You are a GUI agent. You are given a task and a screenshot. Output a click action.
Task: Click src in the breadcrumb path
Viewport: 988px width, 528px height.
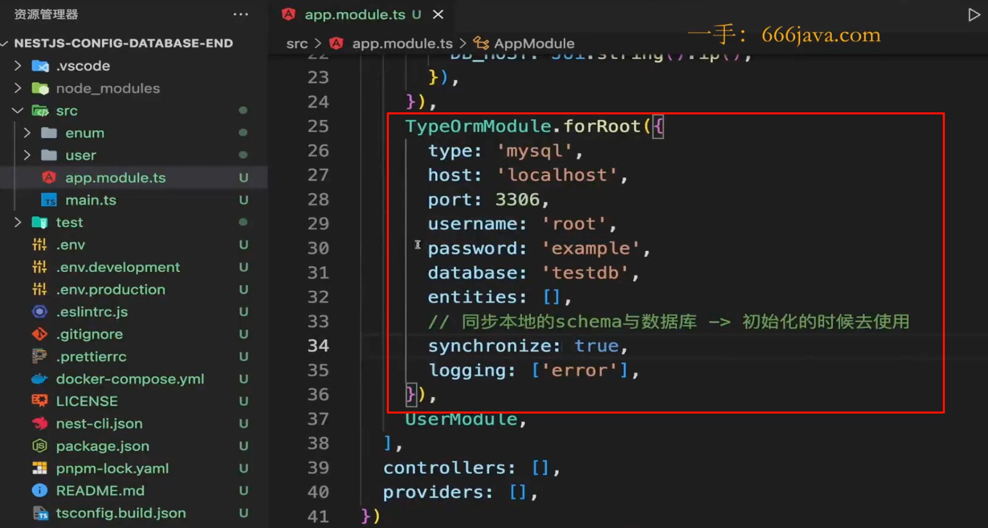coord(297,44)
